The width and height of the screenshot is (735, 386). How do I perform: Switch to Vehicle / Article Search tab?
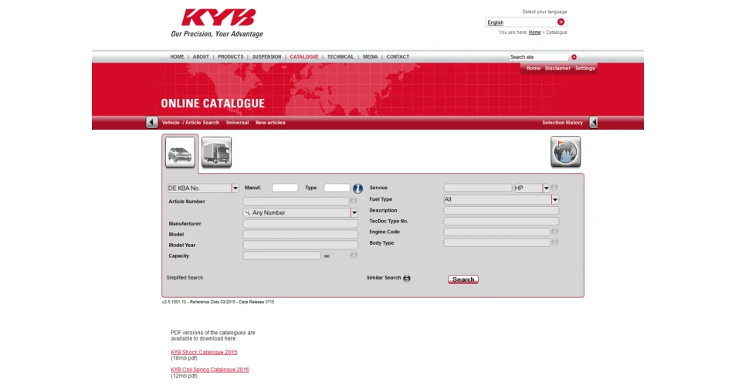pos(191,123)
